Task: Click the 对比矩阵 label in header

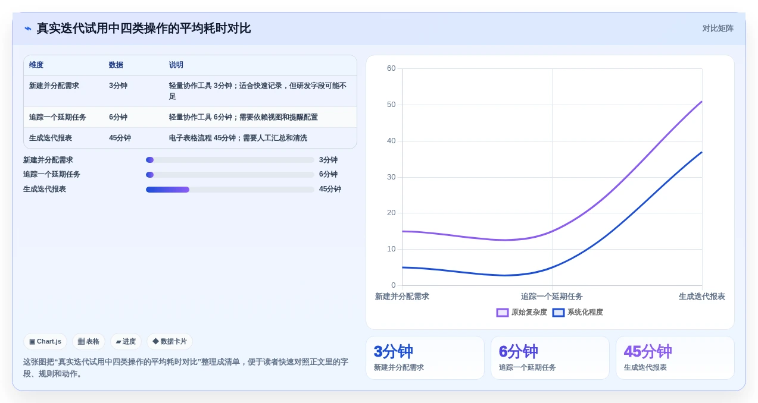Action: 718,29
